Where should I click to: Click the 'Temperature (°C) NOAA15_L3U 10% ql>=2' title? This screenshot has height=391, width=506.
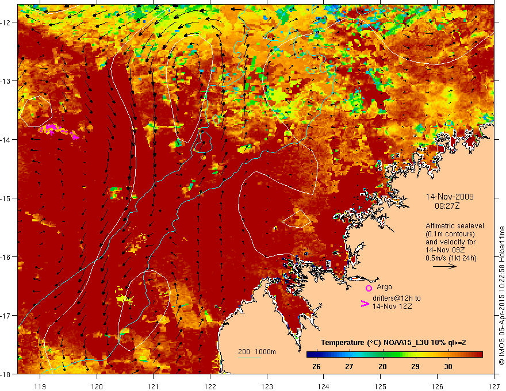[393, 343]
